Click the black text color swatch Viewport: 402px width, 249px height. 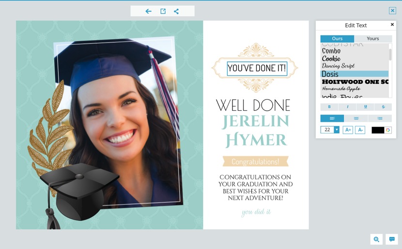point(378,130)
